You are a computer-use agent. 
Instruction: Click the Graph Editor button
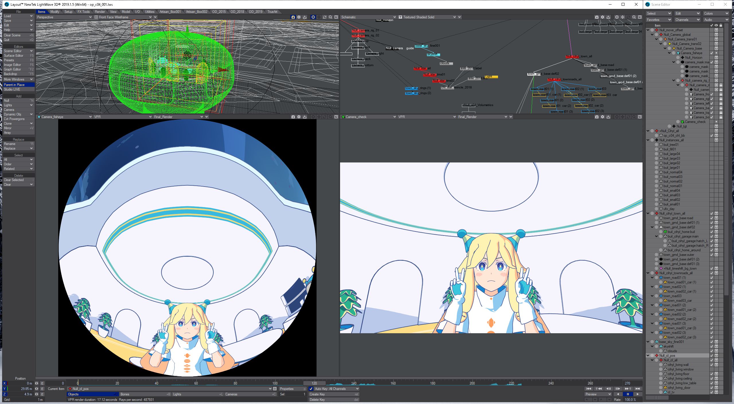tap(19, 69)
